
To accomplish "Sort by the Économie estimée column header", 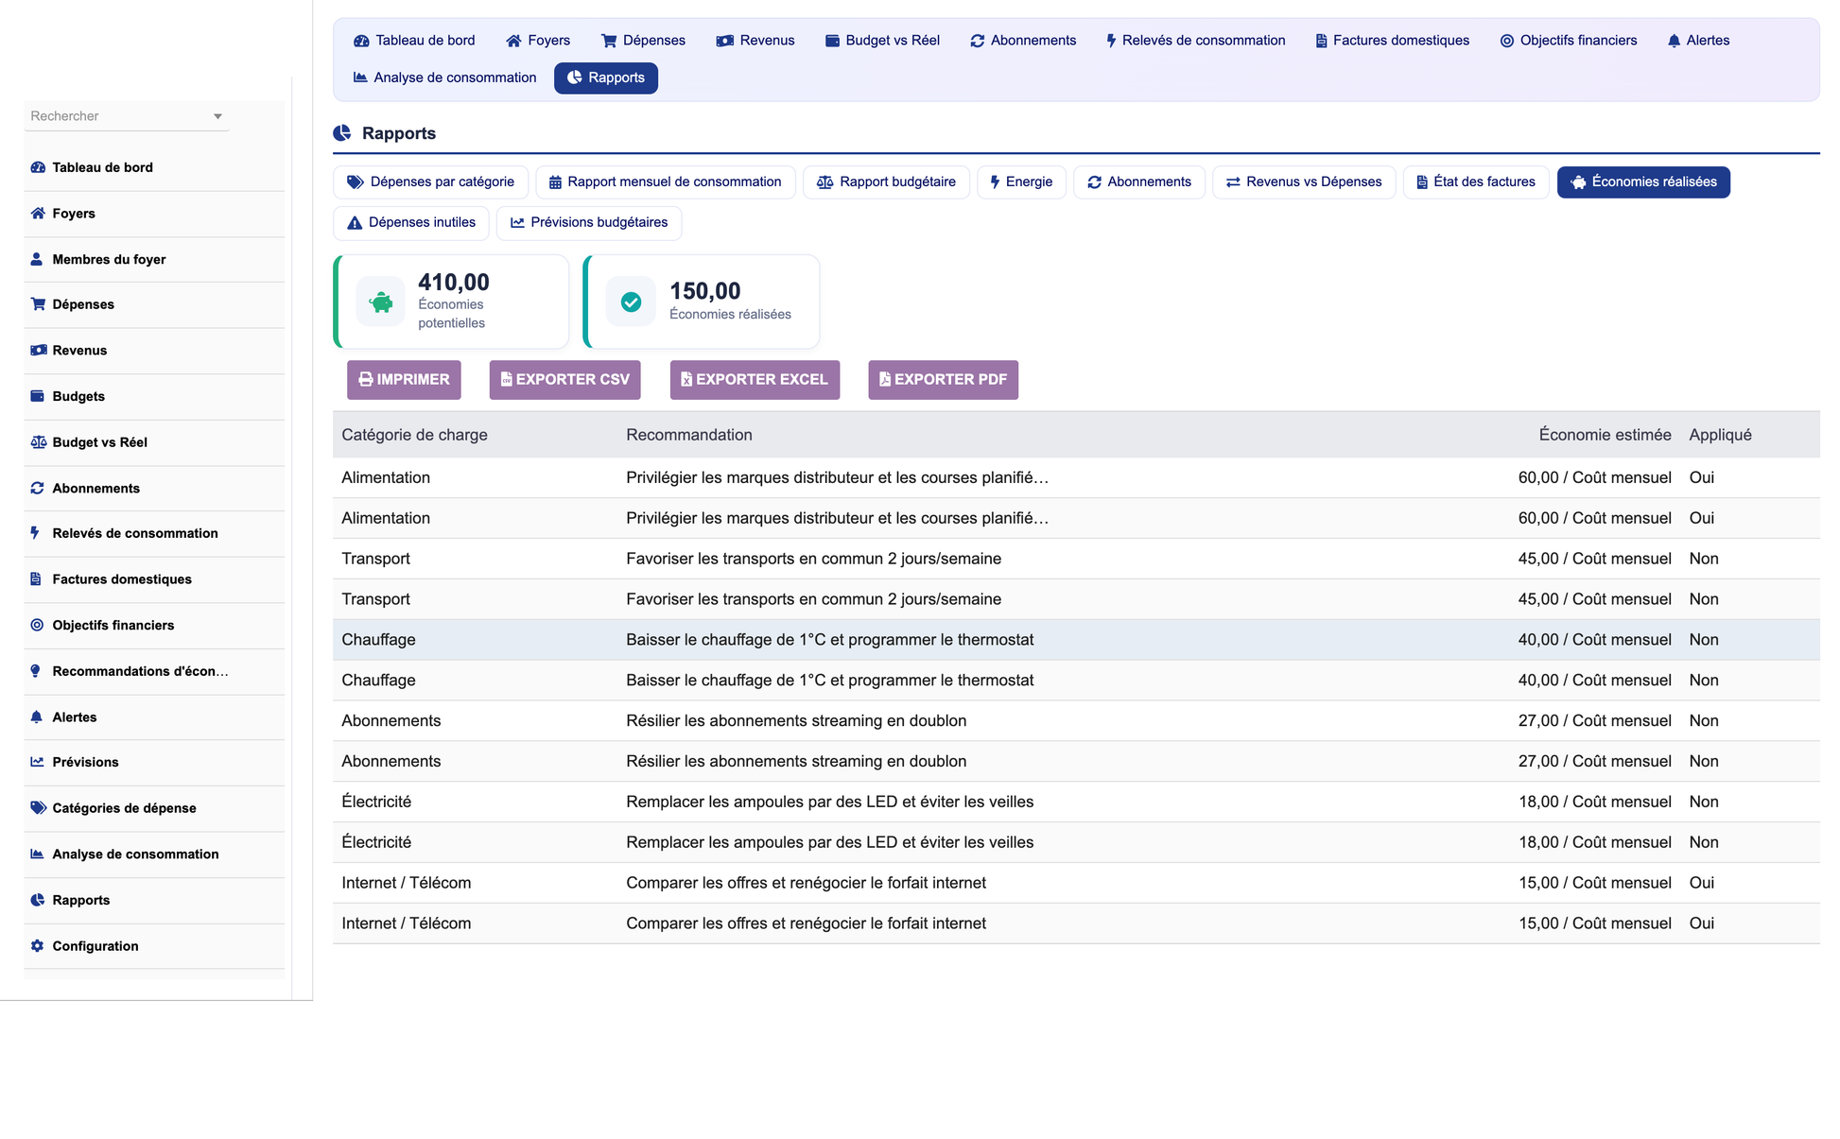I will click(1605, 435).
